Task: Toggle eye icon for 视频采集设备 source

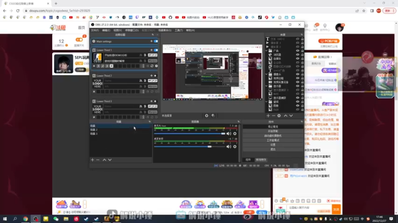Action: (298, 82)
